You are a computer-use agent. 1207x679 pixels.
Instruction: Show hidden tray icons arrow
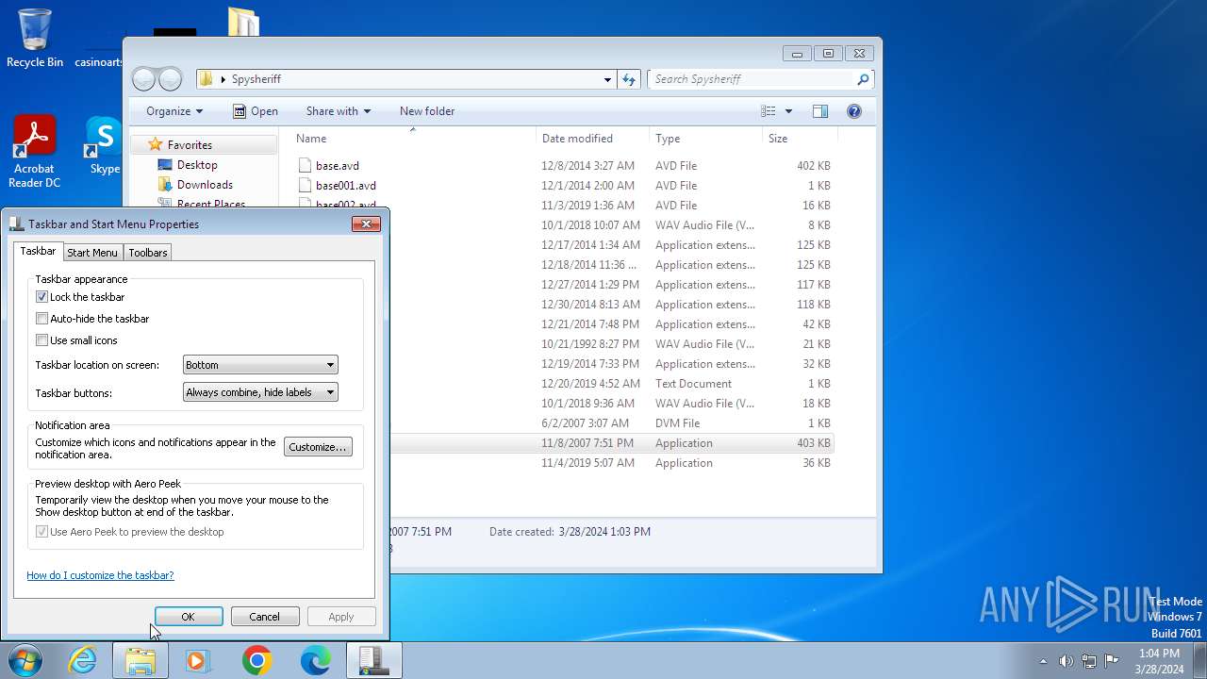pyautogui.click(x=1043, y=661)
